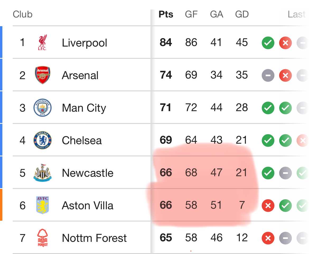Click the Aston Villa club crest
This screenshot has width=309, height=254.
(42, 205)
